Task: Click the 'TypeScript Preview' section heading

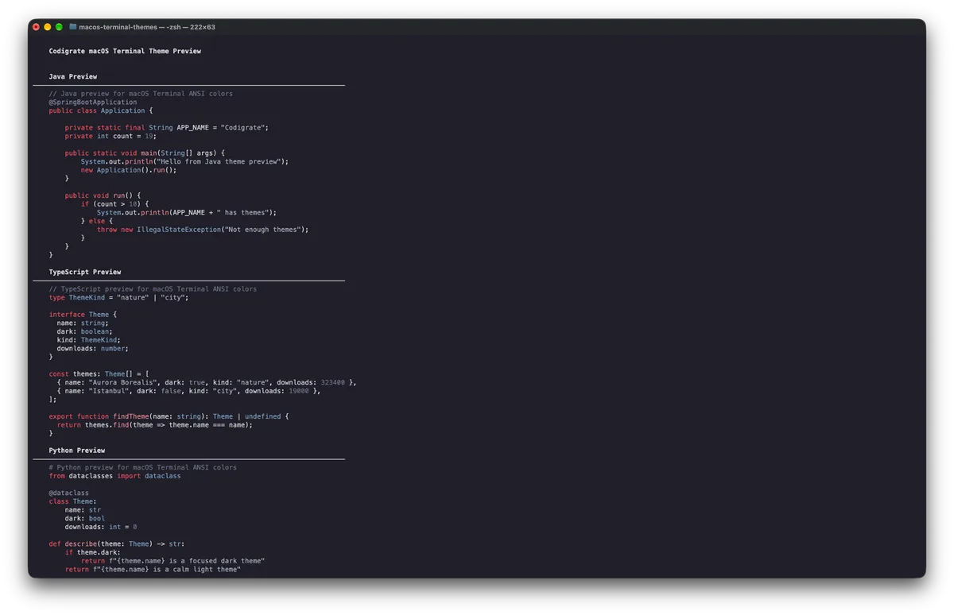Action: [85, 272]
